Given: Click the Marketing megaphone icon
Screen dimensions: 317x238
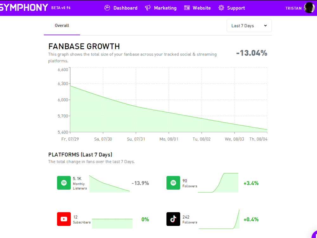Looking at the screenshot, I should pos(148,8).
